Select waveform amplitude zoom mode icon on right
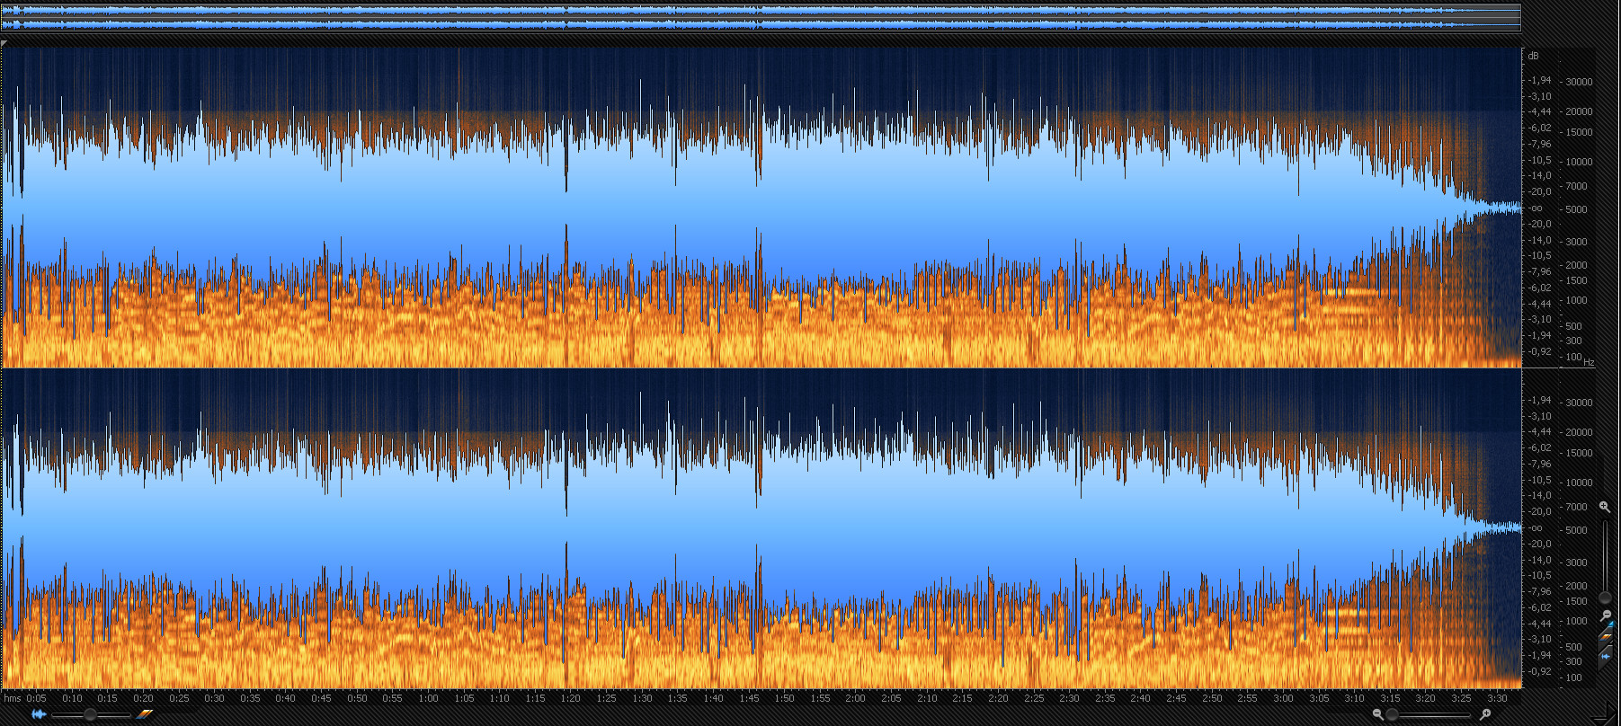The height and width of the screenshot is (726, 1621). click(1605, 656)
